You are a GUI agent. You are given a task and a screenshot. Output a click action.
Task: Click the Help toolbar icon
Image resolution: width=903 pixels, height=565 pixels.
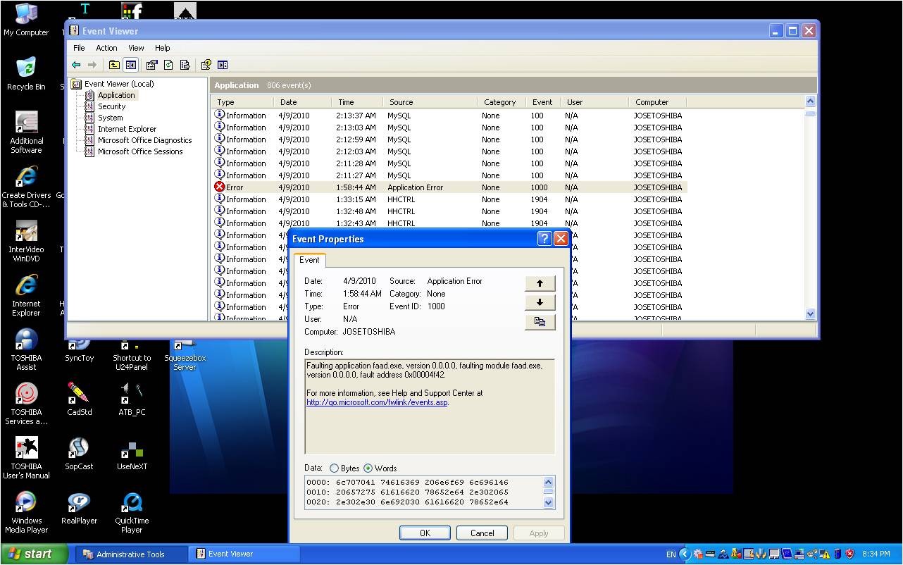[206, 65]
